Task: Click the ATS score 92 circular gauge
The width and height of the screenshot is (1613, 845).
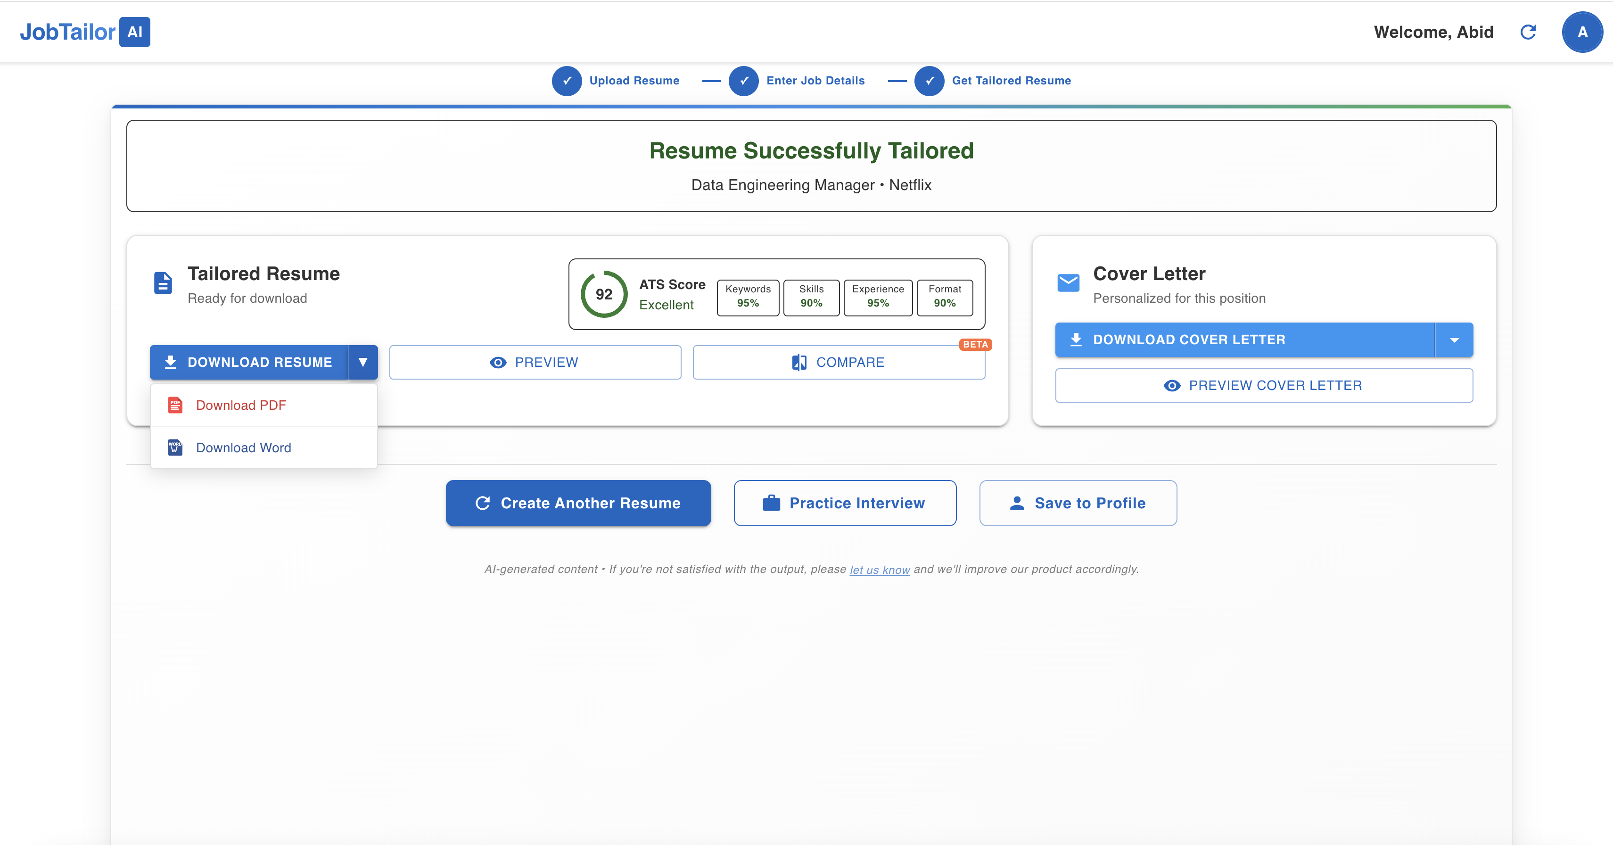Action: click(604, 294)
